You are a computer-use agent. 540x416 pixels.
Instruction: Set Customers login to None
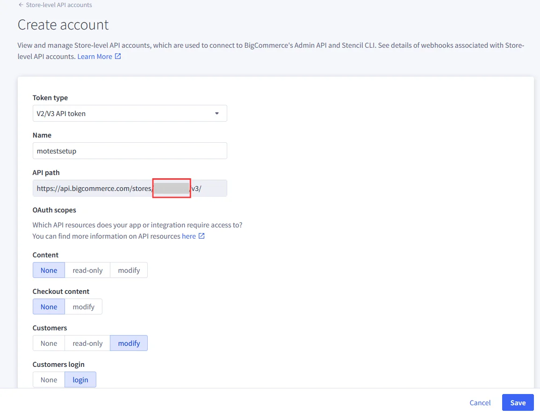pos(49,380)
